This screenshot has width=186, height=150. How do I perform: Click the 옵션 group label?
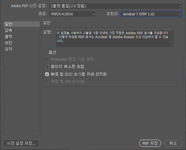52,52
